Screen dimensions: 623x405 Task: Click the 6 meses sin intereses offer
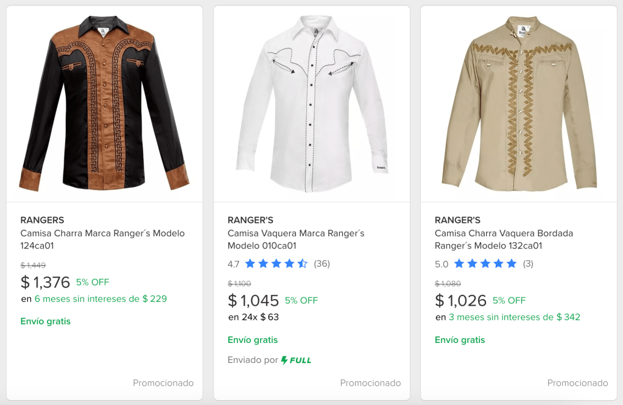point(100,299)
